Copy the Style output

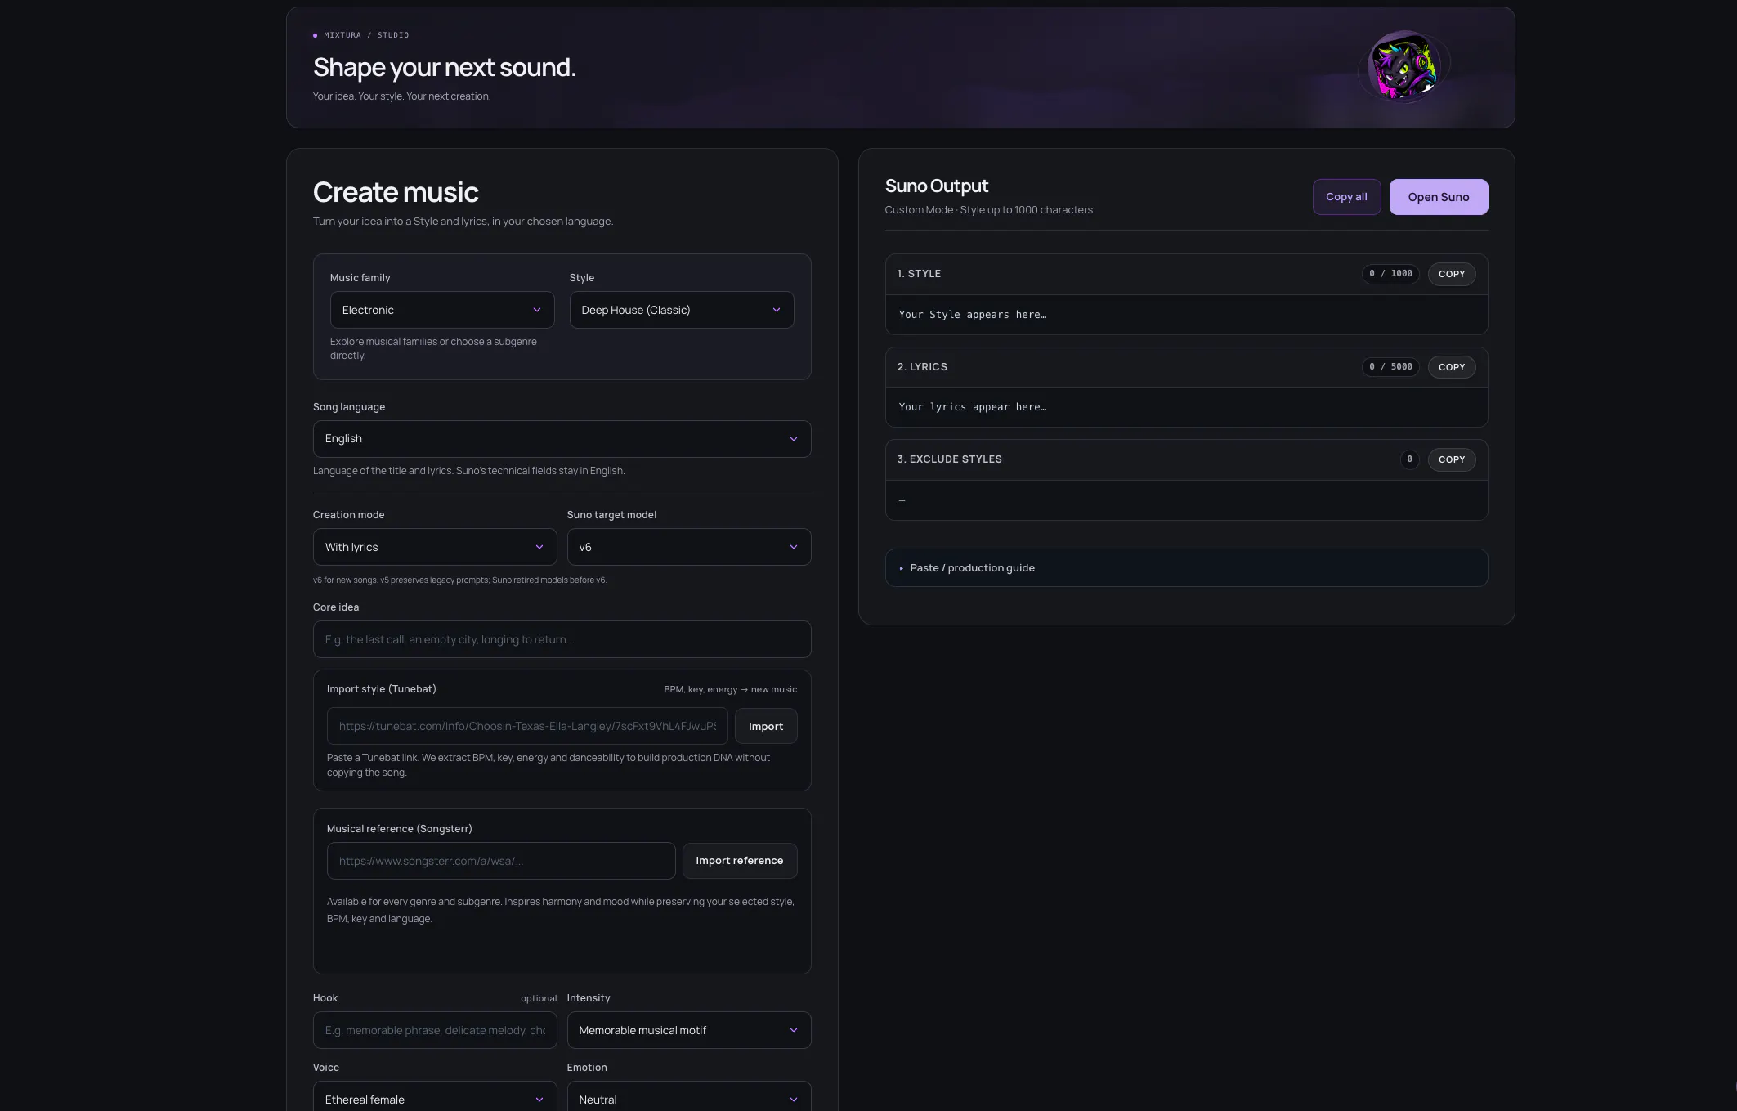(1451, 274)
